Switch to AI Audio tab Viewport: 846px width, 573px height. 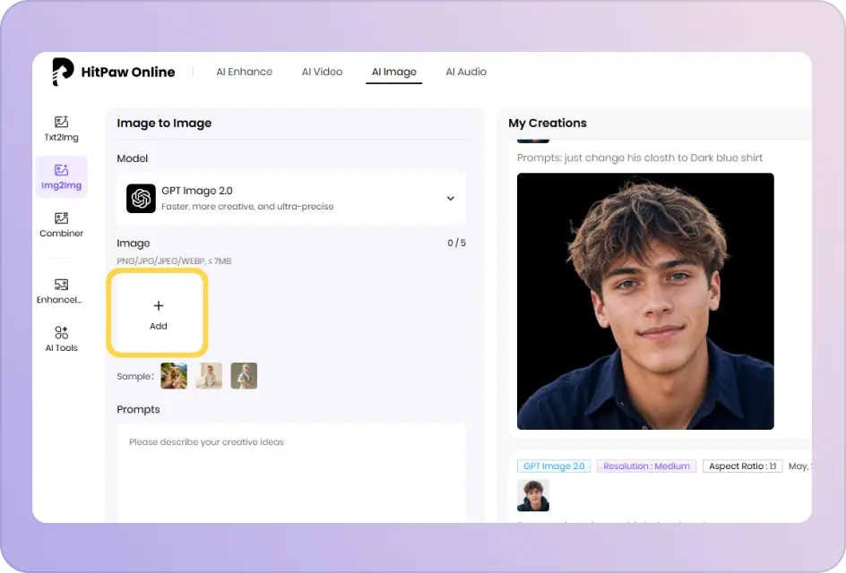click(x=466, y=72)
